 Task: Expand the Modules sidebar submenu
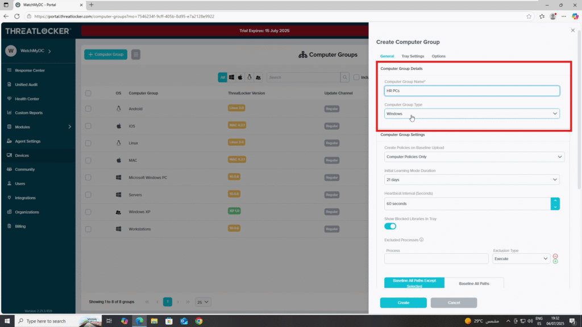click(69, 127)
